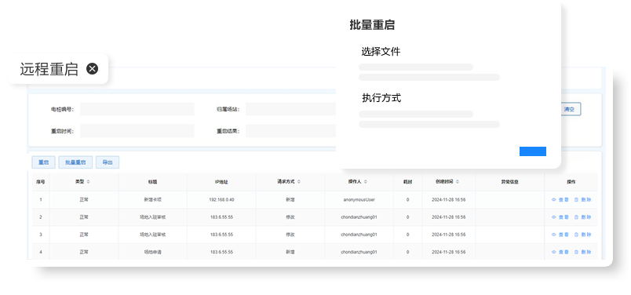Screen dimensions: 631x295
Task: Click the trash 删除 icon in row 1
Action: 576,199
